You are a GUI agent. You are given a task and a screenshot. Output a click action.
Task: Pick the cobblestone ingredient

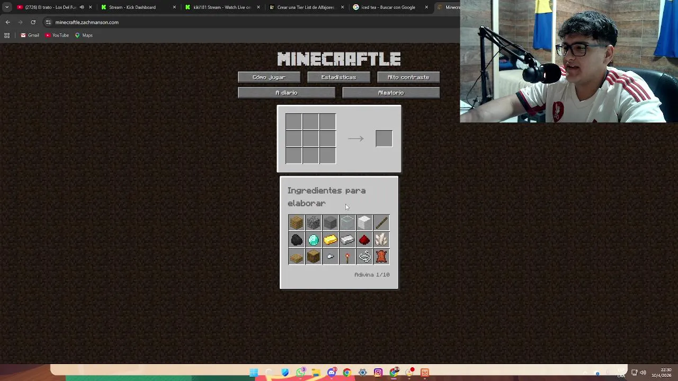313,223
